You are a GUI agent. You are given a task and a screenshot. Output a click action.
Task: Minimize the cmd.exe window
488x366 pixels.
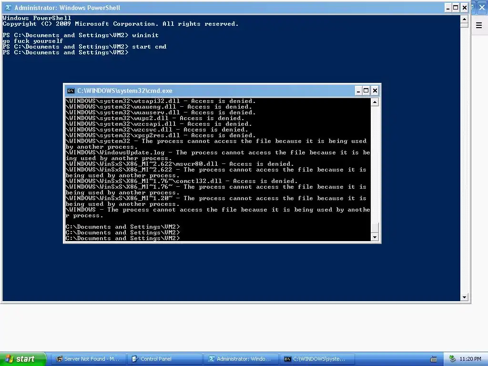358,91
